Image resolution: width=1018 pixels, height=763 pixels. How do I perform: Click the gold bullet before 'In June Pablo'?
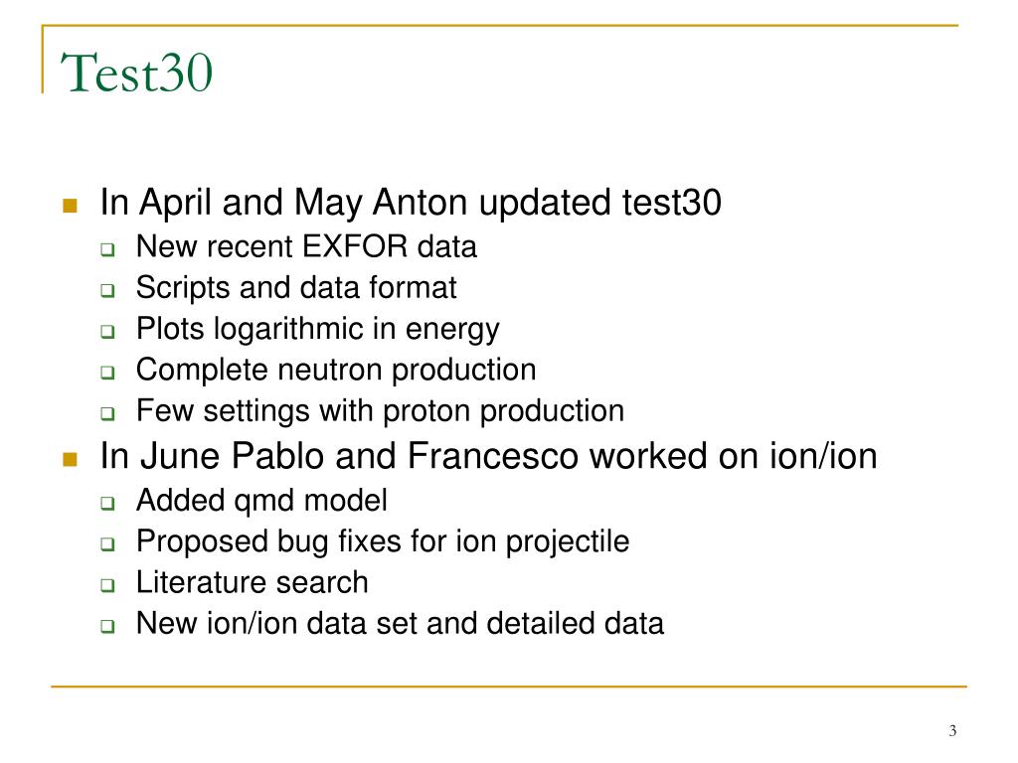[70, 459]
